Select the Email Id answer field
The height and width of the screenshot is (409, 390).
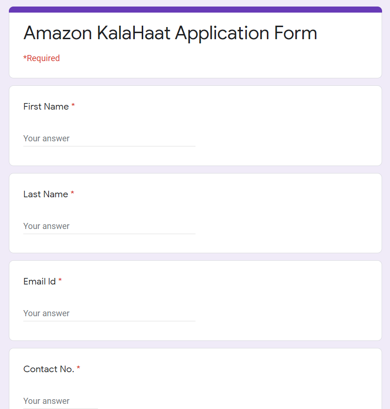tap(109, 313)
